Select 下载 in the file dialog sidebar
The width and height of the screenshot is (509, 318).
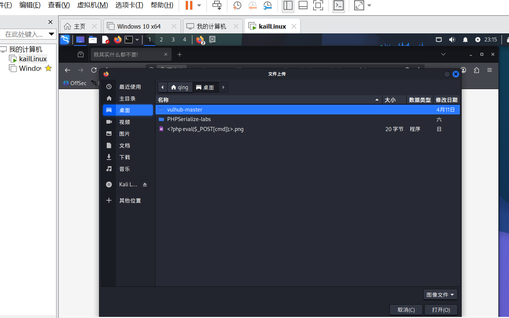(x=128, y=157)
